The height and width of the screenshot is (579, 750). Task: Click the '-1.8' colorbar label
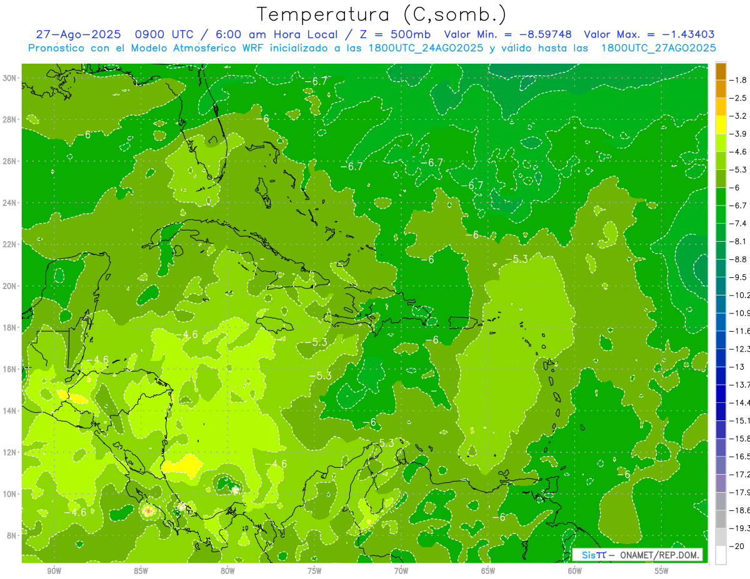pos(739,80)
